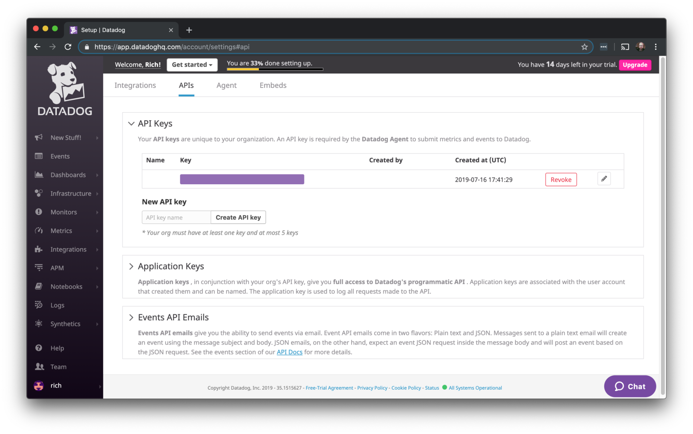Navigate to Monitors section
693x434 pixels.
(63, 212)
